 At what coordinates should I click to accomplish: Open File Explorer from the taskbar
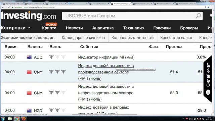[10, 119]
